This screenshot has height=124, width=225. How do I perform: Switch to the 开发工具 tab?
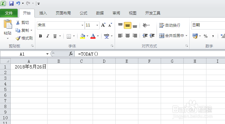[x=153, y=13]
